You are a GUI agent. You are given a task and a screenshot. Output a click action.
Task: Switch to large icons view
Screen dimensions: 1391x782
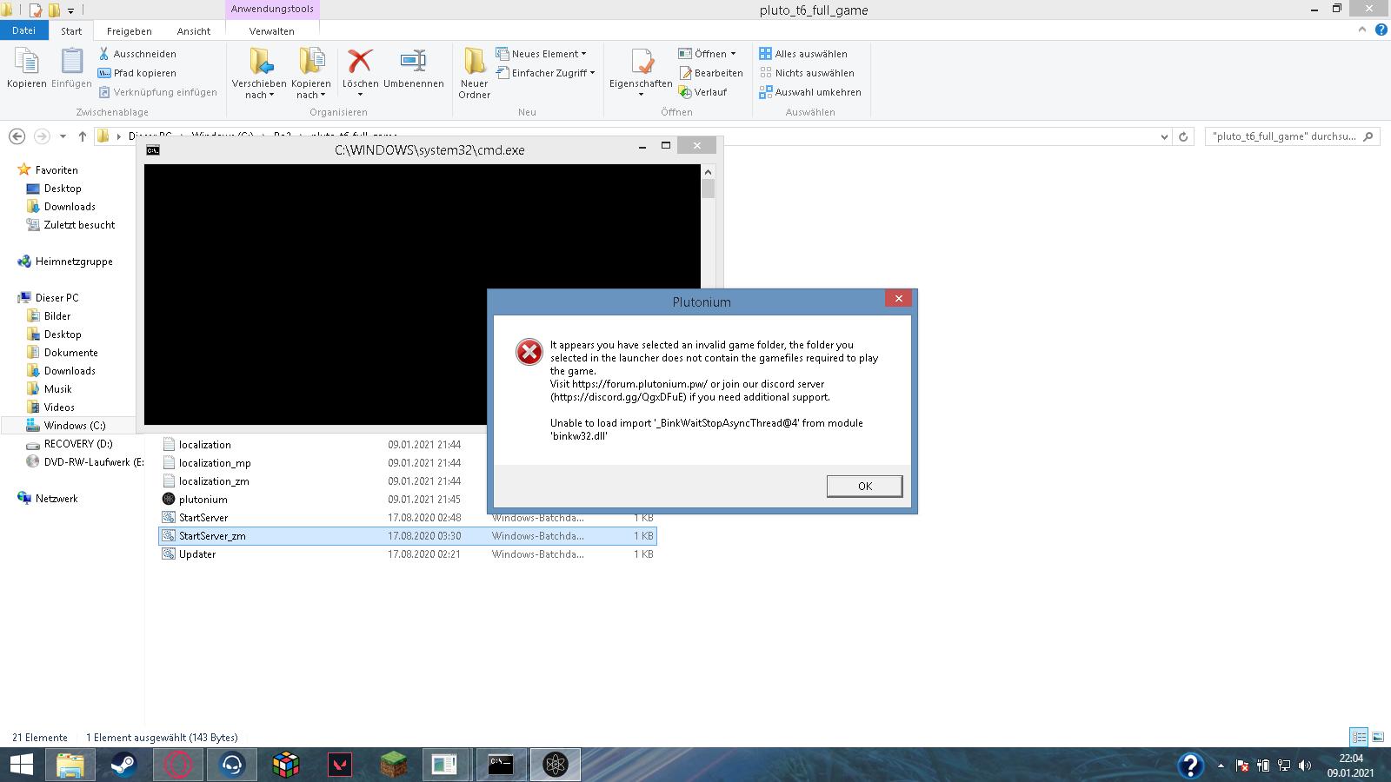[1378, 737]
